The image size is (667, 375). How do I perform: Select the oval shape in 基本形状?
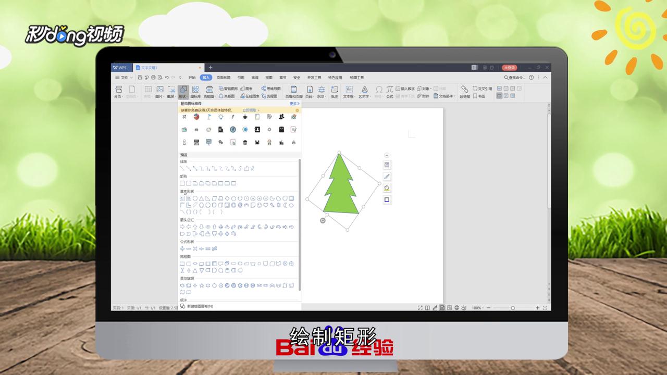(x=194, y=198)
